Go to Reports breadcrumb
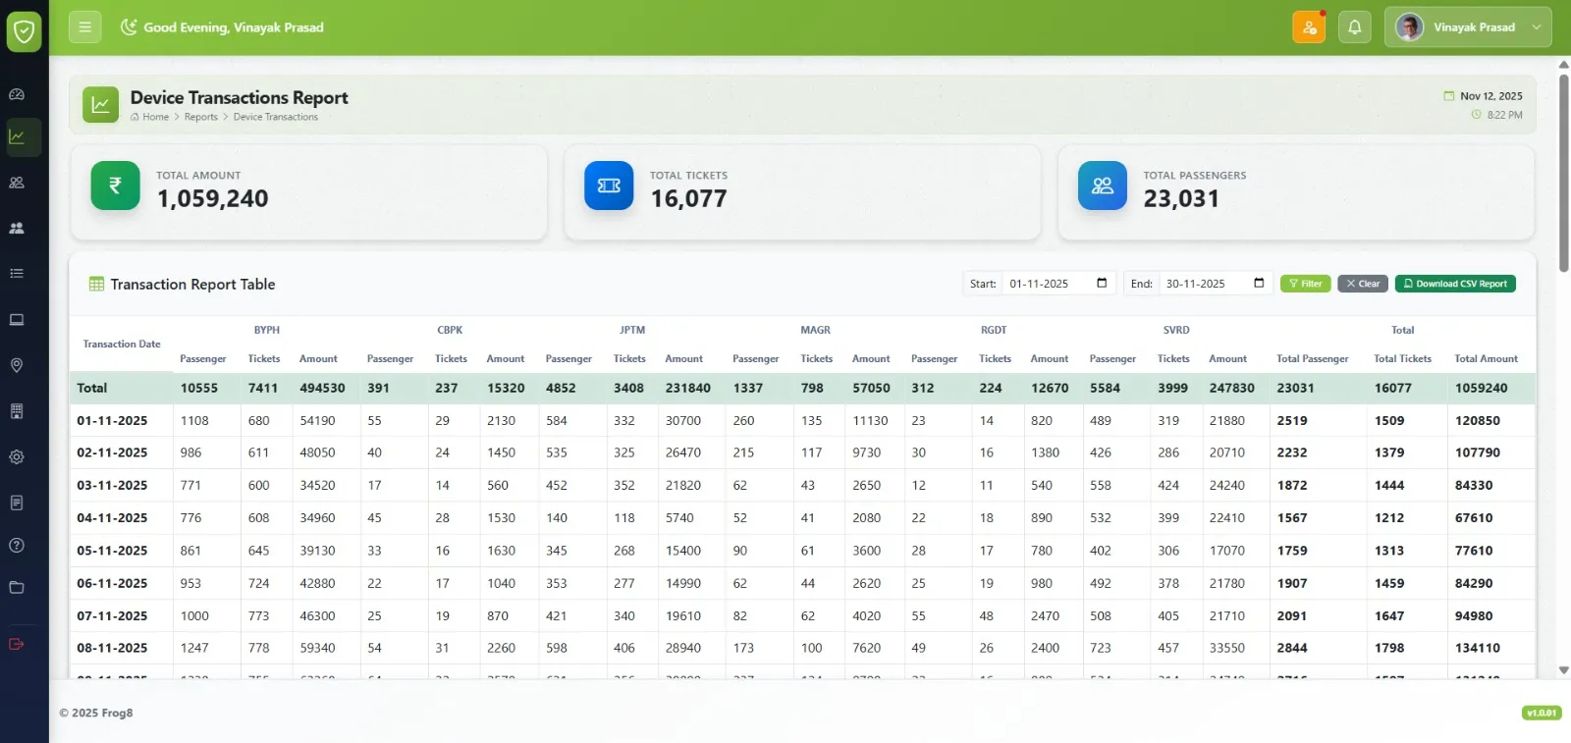This screenshot has height=743, width=1571. click(201, 117)
